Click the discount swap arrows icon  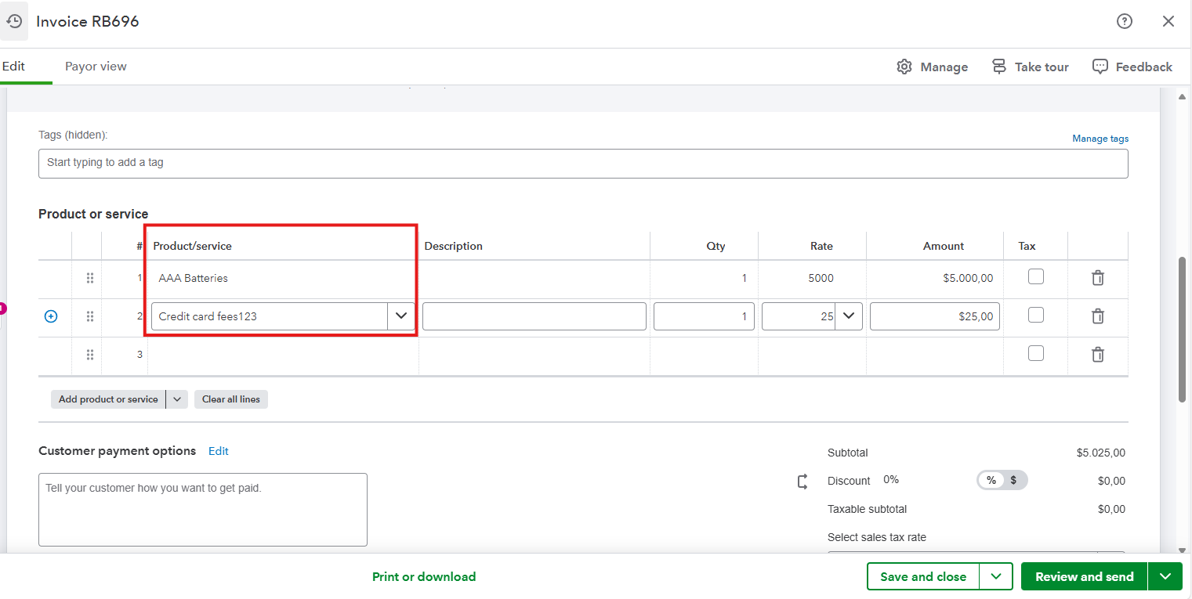[x=803, y=482]
